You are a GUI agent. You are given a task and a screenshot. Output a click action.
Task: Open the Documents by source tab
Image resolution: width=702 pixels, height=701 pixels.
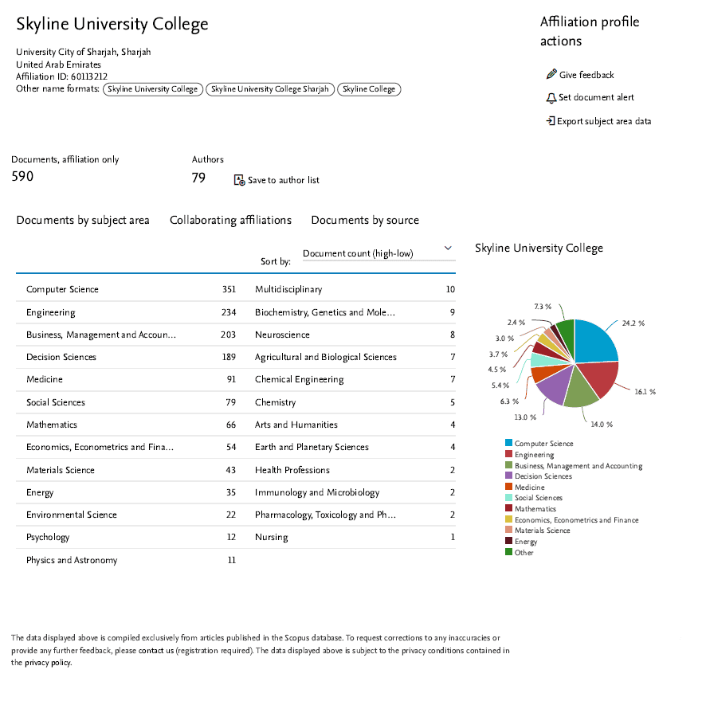pyautogui.click(x=365, y=220)
